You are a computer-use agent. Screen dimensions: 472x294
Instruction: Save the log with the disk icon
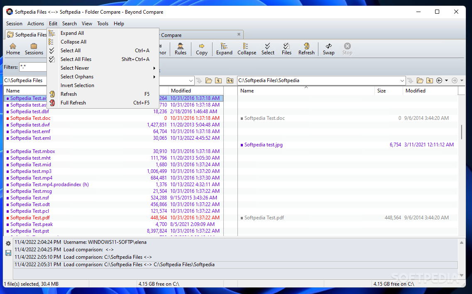click(x=8, y=253)
